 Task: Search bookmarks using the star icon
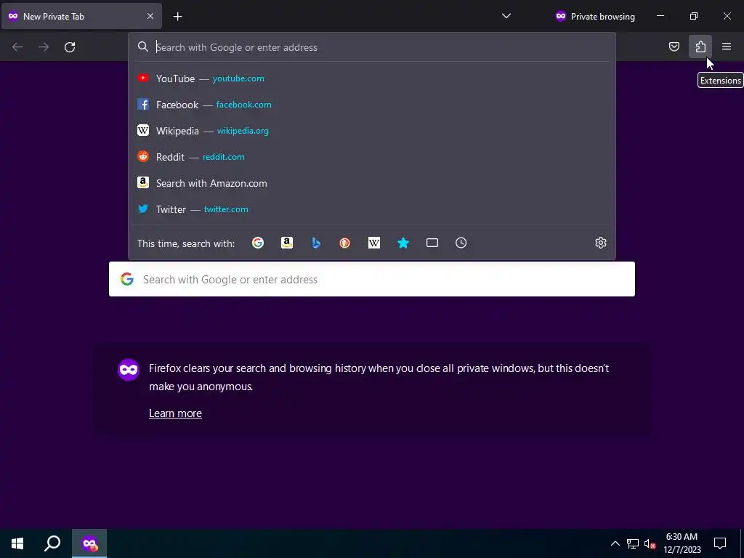403,243
